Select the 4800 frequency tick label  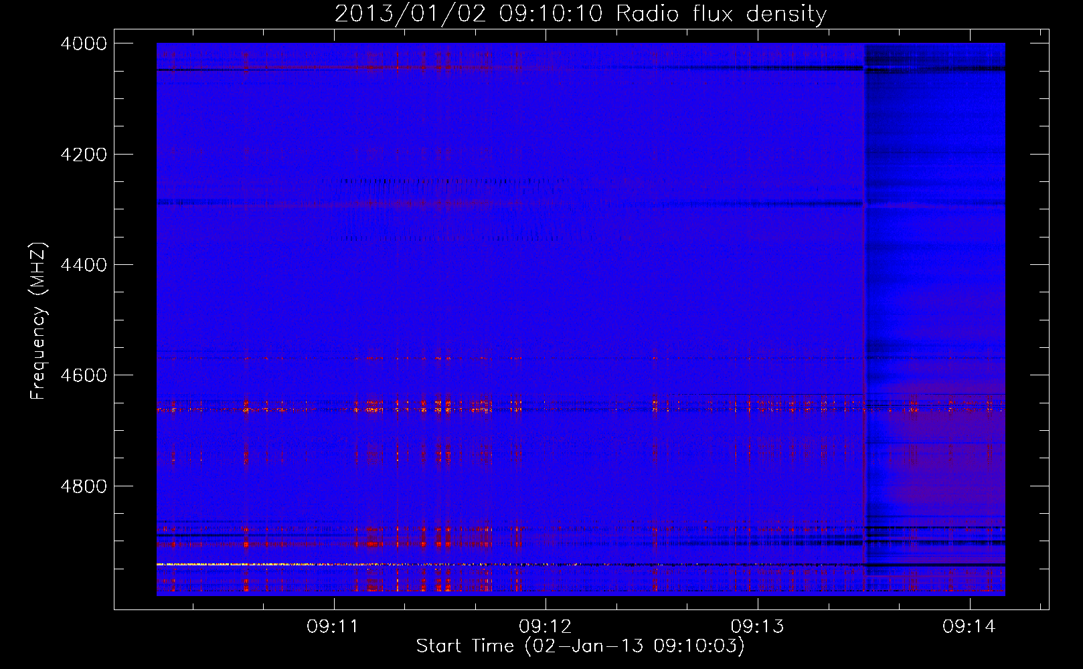click(x=84, y=486)
